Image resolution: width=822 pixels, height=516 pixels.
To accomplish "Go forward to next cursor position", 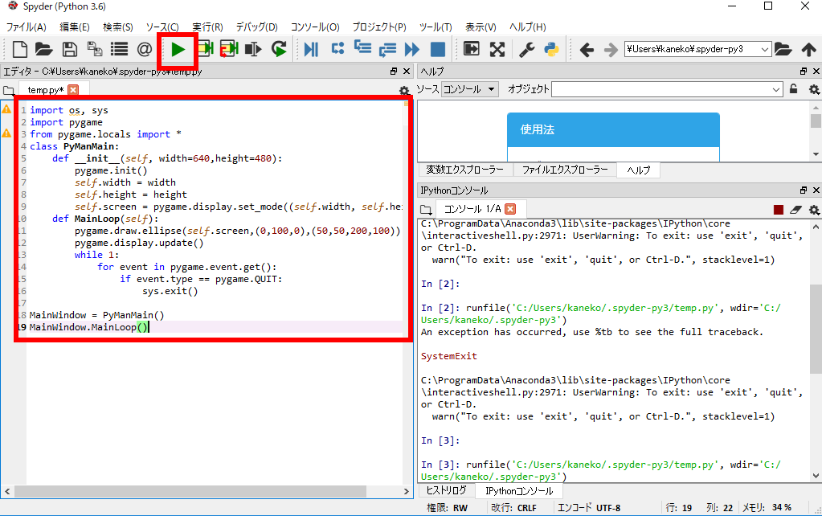I will [x=611, y=50].
